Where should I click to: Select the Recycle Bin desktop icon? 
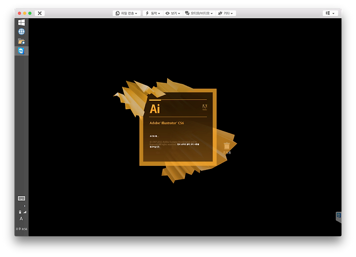[x=227, y=148]
